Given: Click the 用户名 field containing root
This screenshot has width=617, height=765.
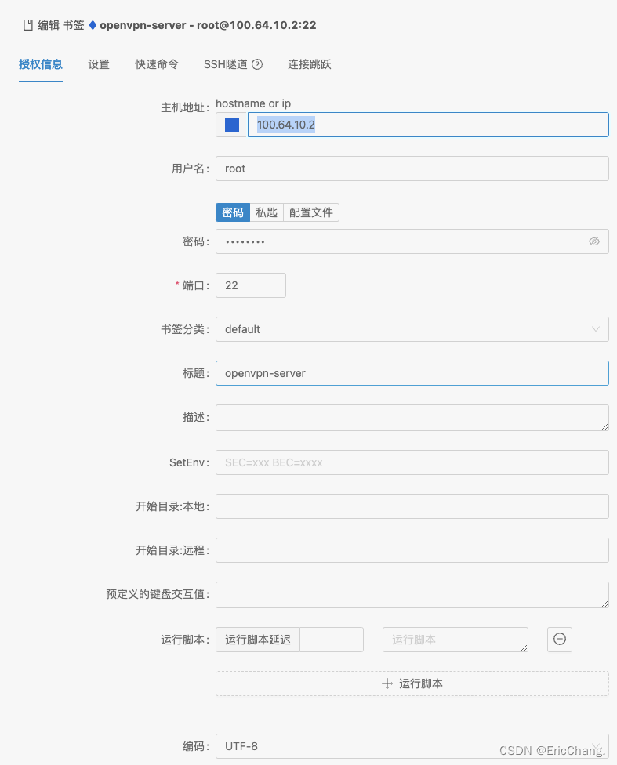Looking at the screenshot, I should coord(412,169).
